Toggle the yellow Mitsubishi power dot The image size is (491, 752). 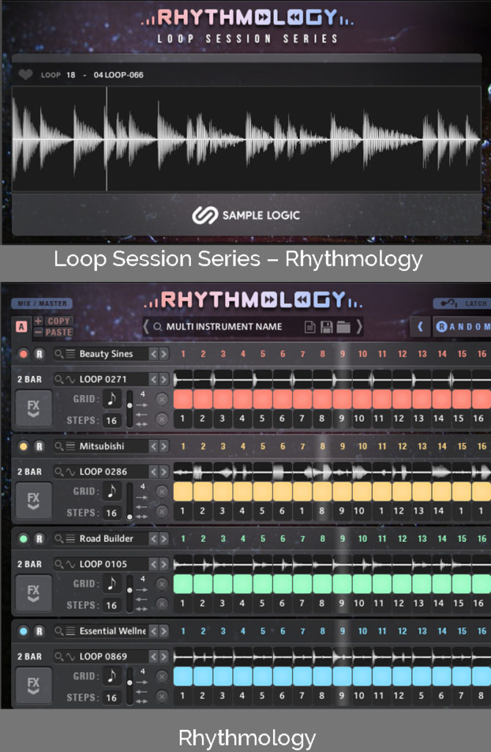[x=23, y=446]
